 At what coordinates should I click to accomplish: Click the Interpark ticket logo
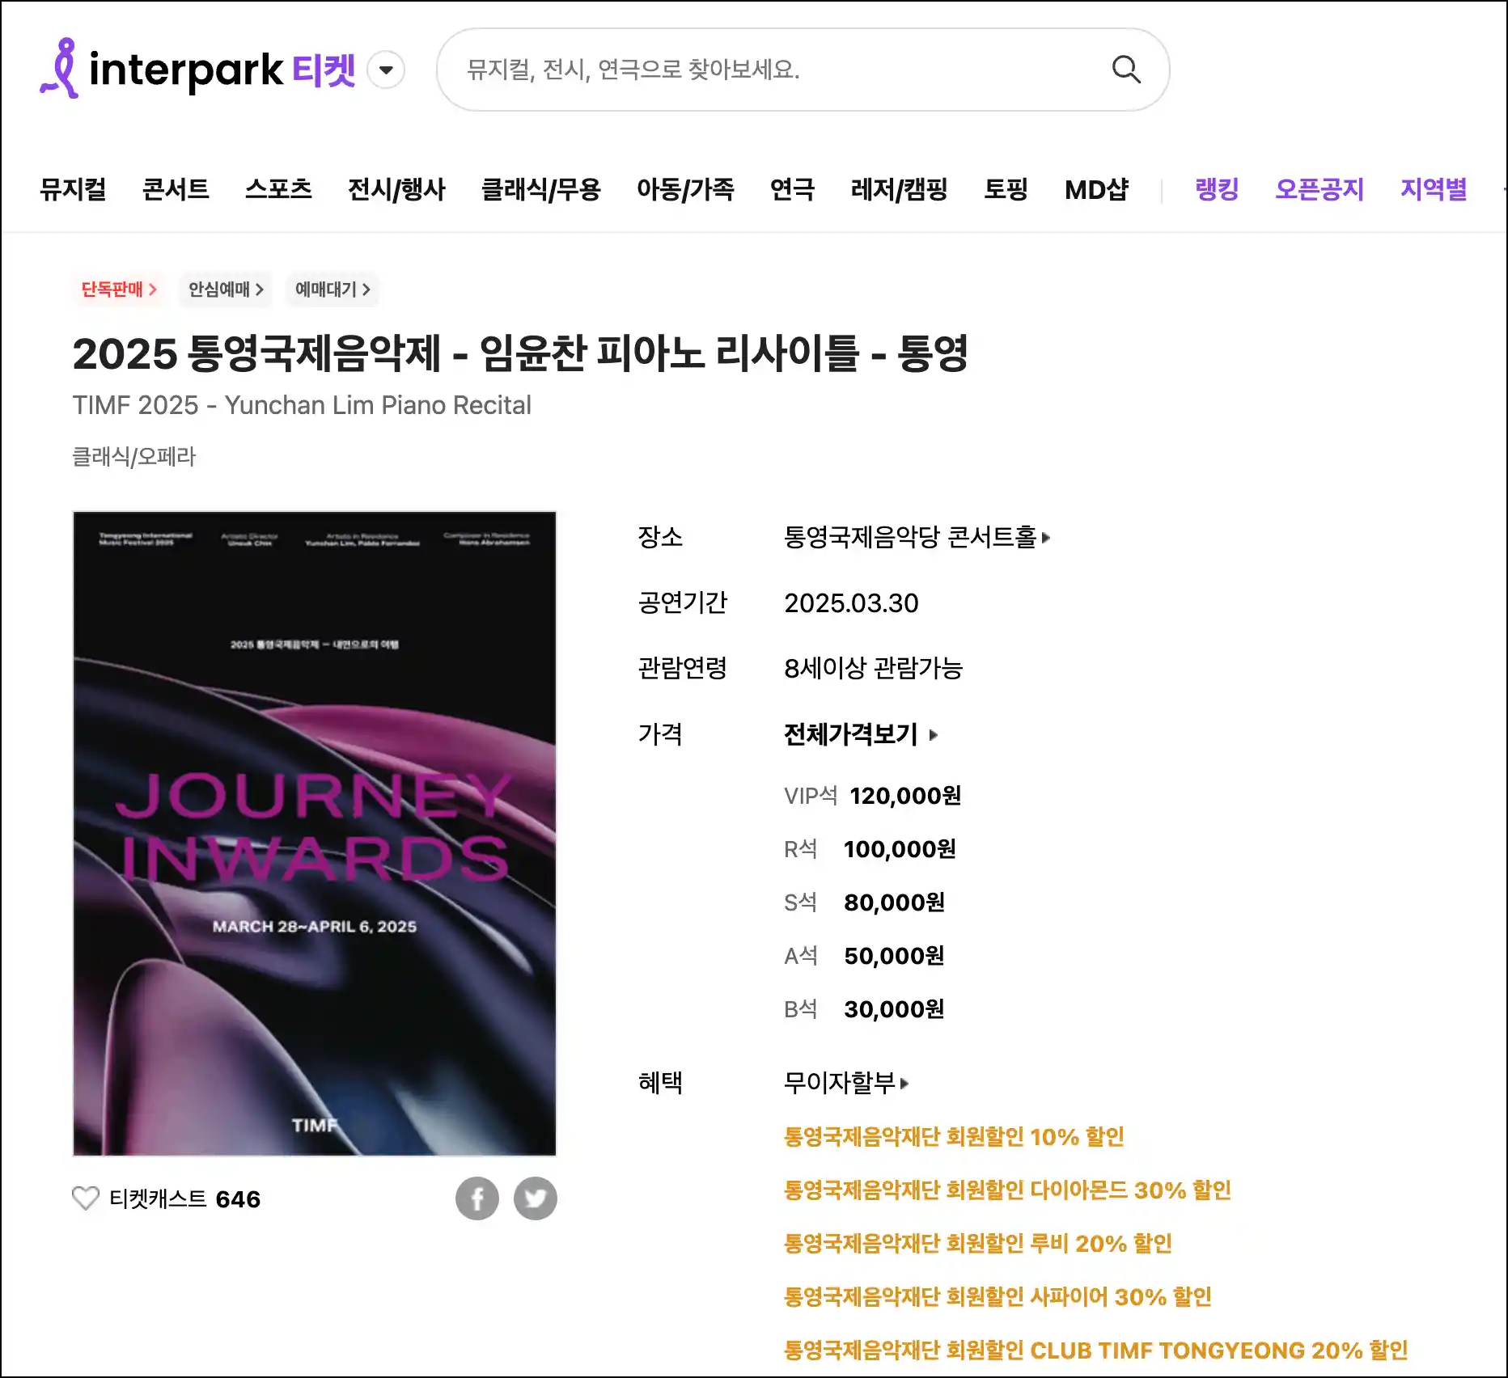pos(197,69)
